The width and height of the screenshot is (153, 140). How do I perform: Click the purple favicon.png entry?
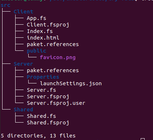tap(58, 57)
